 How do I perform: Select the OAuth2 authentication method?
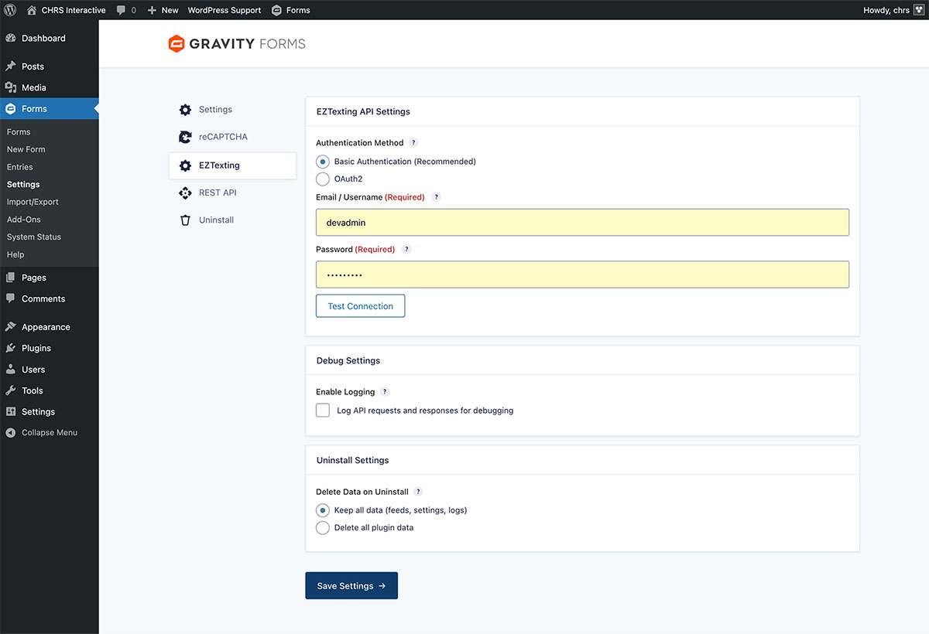[x=323, y=179]
